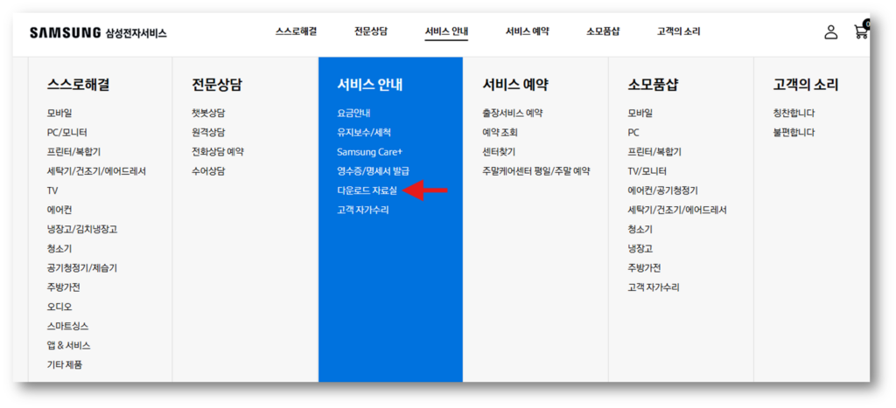
Task: Open the user account profile icon
Action: click(x=831, y=32)
